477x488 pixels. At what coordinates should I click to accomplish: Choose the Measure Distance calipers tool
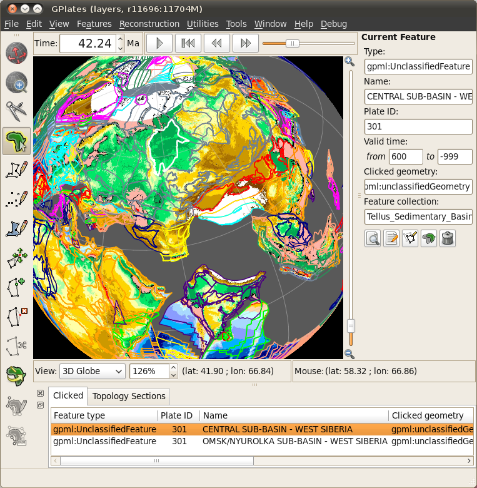[x=16, y=111]
